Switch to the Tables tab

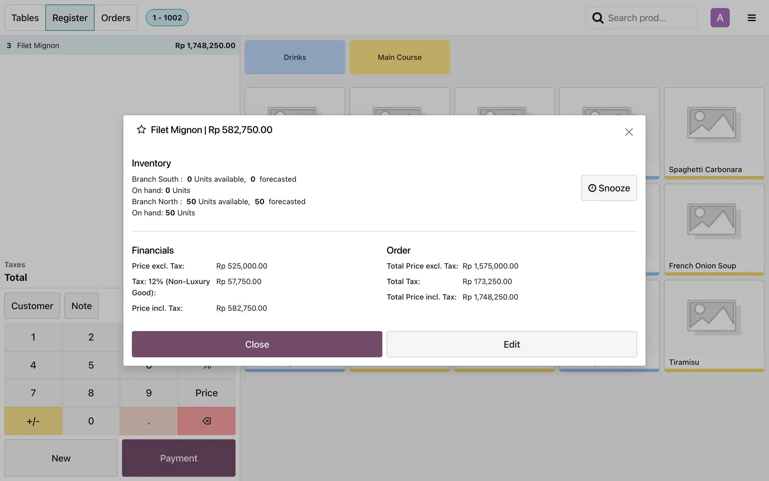(x=25, y=18)
